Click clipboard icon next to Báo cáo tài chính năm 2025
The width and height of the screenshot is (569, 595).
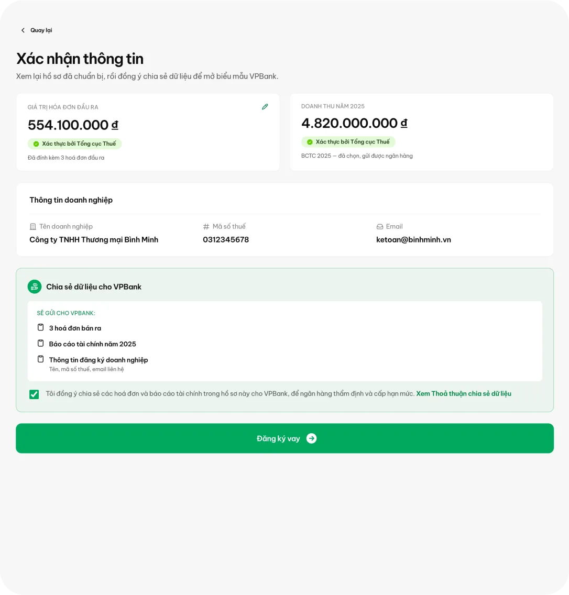tap(41, 343)
